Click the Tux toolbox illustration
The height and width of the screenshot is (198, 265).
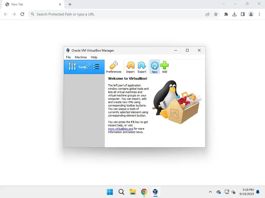tap(177, 102)
